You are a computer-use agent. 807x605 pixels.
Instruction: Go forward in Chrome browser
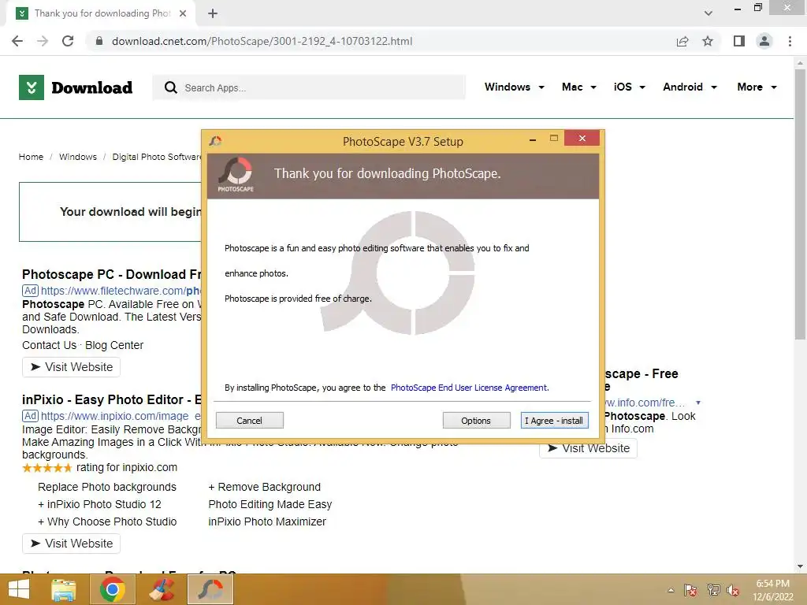coord(43,41)
